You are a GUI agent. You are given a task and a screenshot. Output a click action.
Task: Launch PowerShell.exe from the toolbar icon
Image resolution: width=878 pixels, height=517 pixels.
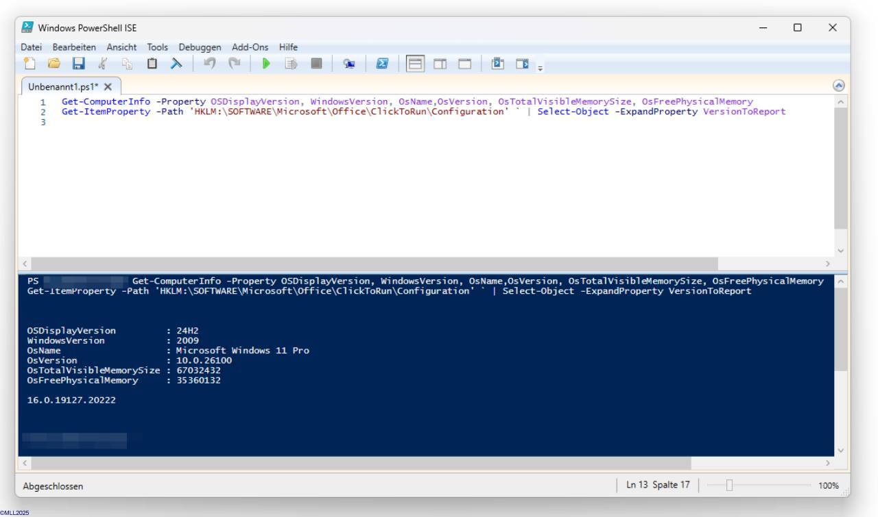click(382, 64)
